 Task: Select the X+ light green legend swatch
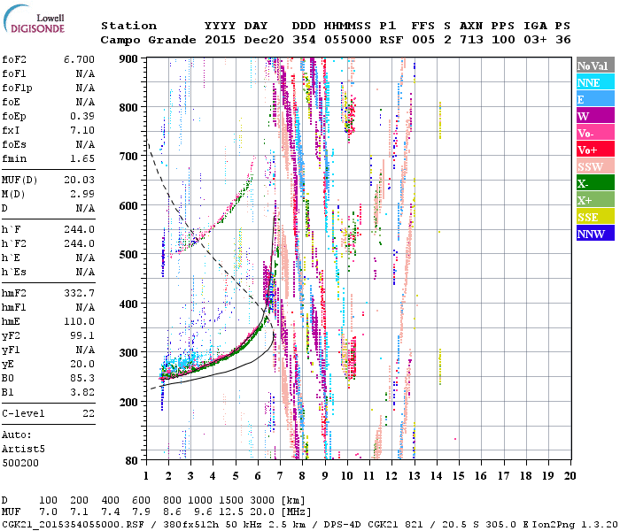point(595,200)
